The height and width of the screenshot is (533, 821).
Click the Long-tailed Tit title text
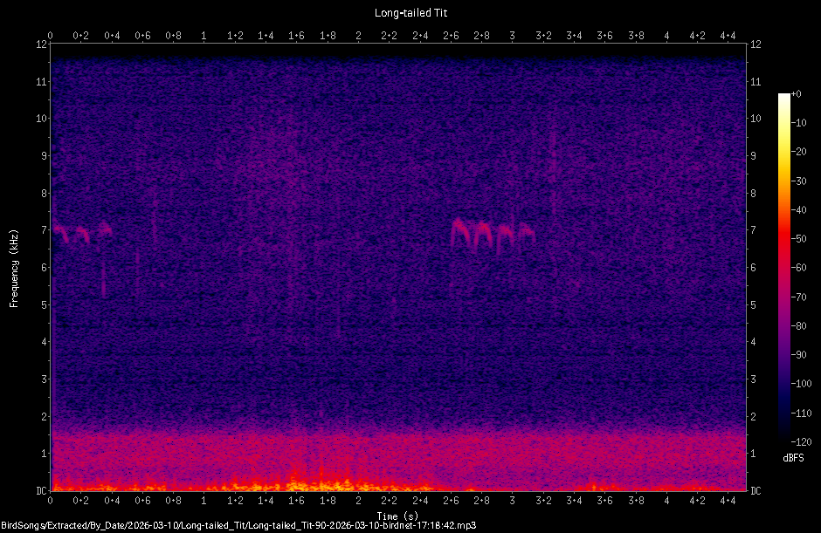point(409,12)
